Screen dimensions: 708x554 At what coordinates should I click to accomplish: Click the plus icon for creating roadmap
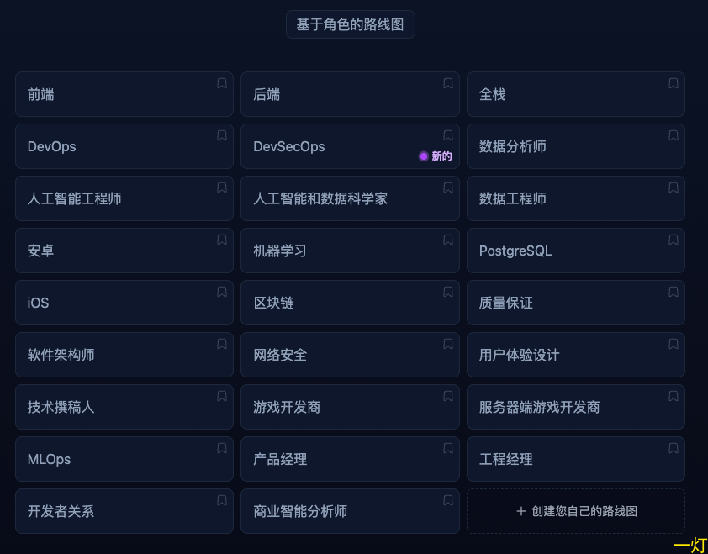(521, 511)
